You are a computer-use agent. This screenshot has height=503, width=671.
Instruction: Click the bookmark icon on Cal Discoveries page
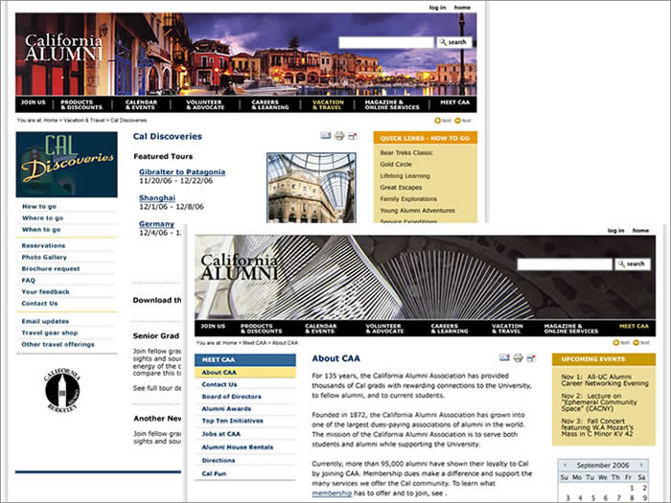[352, 136]
